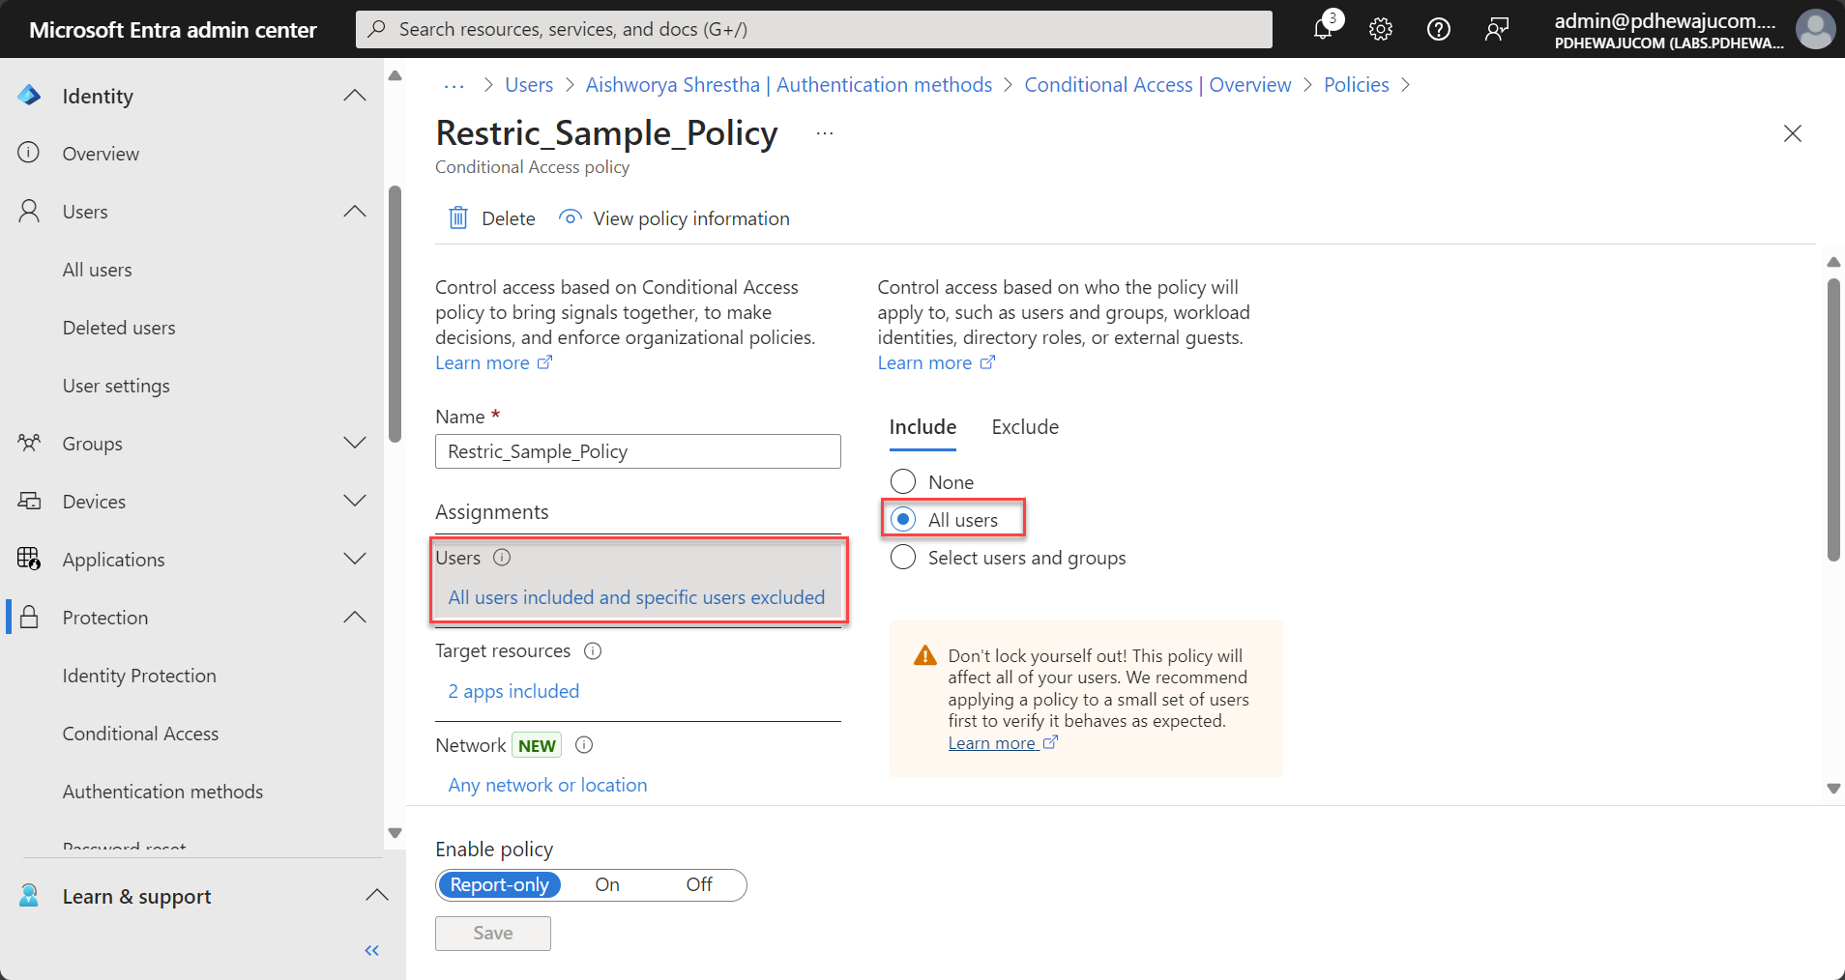Click the info icon beside Network
This screenshot has width=1845, height=980.
[584, 745]
